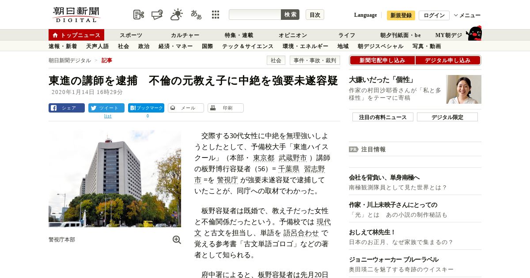Open the スポーツ tab
The width and height of the screenshot is (530, 278).
coord(131,35)
